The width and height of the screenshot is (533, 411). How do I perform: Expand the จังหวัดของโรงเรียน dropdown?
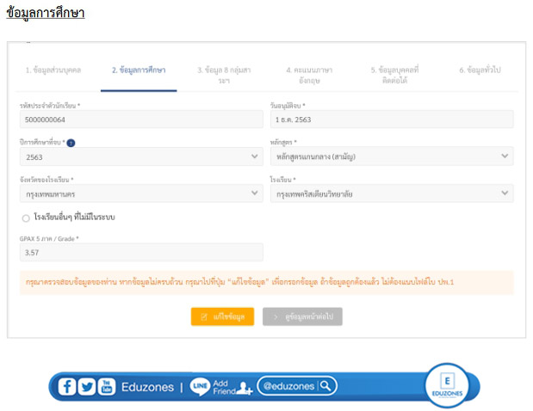[x=140, y=194]
